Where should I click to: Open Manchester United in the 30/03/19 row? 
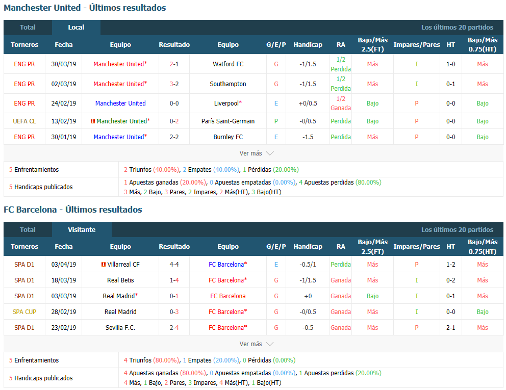pyautogui.click(x=119, y=64)
